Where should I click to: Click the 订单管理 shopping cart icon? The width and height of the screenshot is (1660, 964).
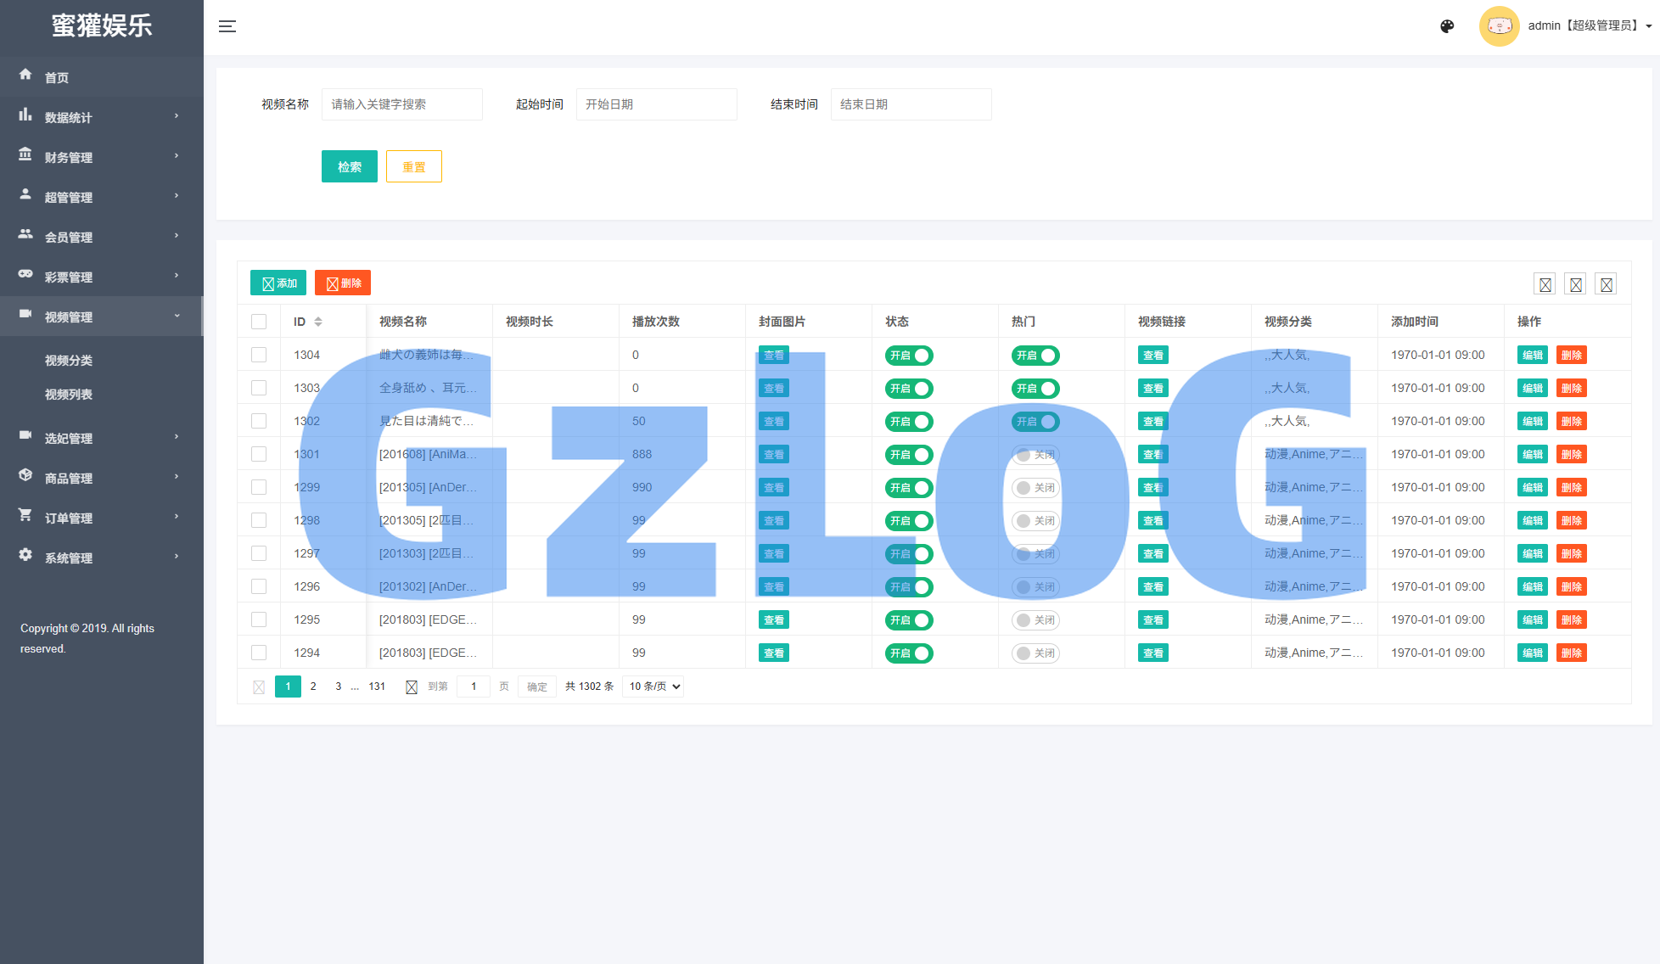(x=25, y=515)
